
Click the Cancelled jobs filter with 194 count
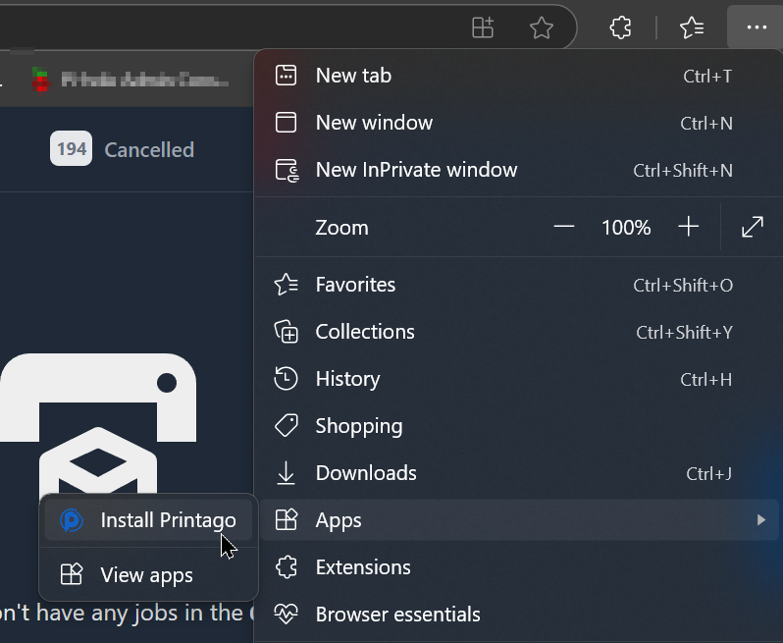[x=123, y=149]
